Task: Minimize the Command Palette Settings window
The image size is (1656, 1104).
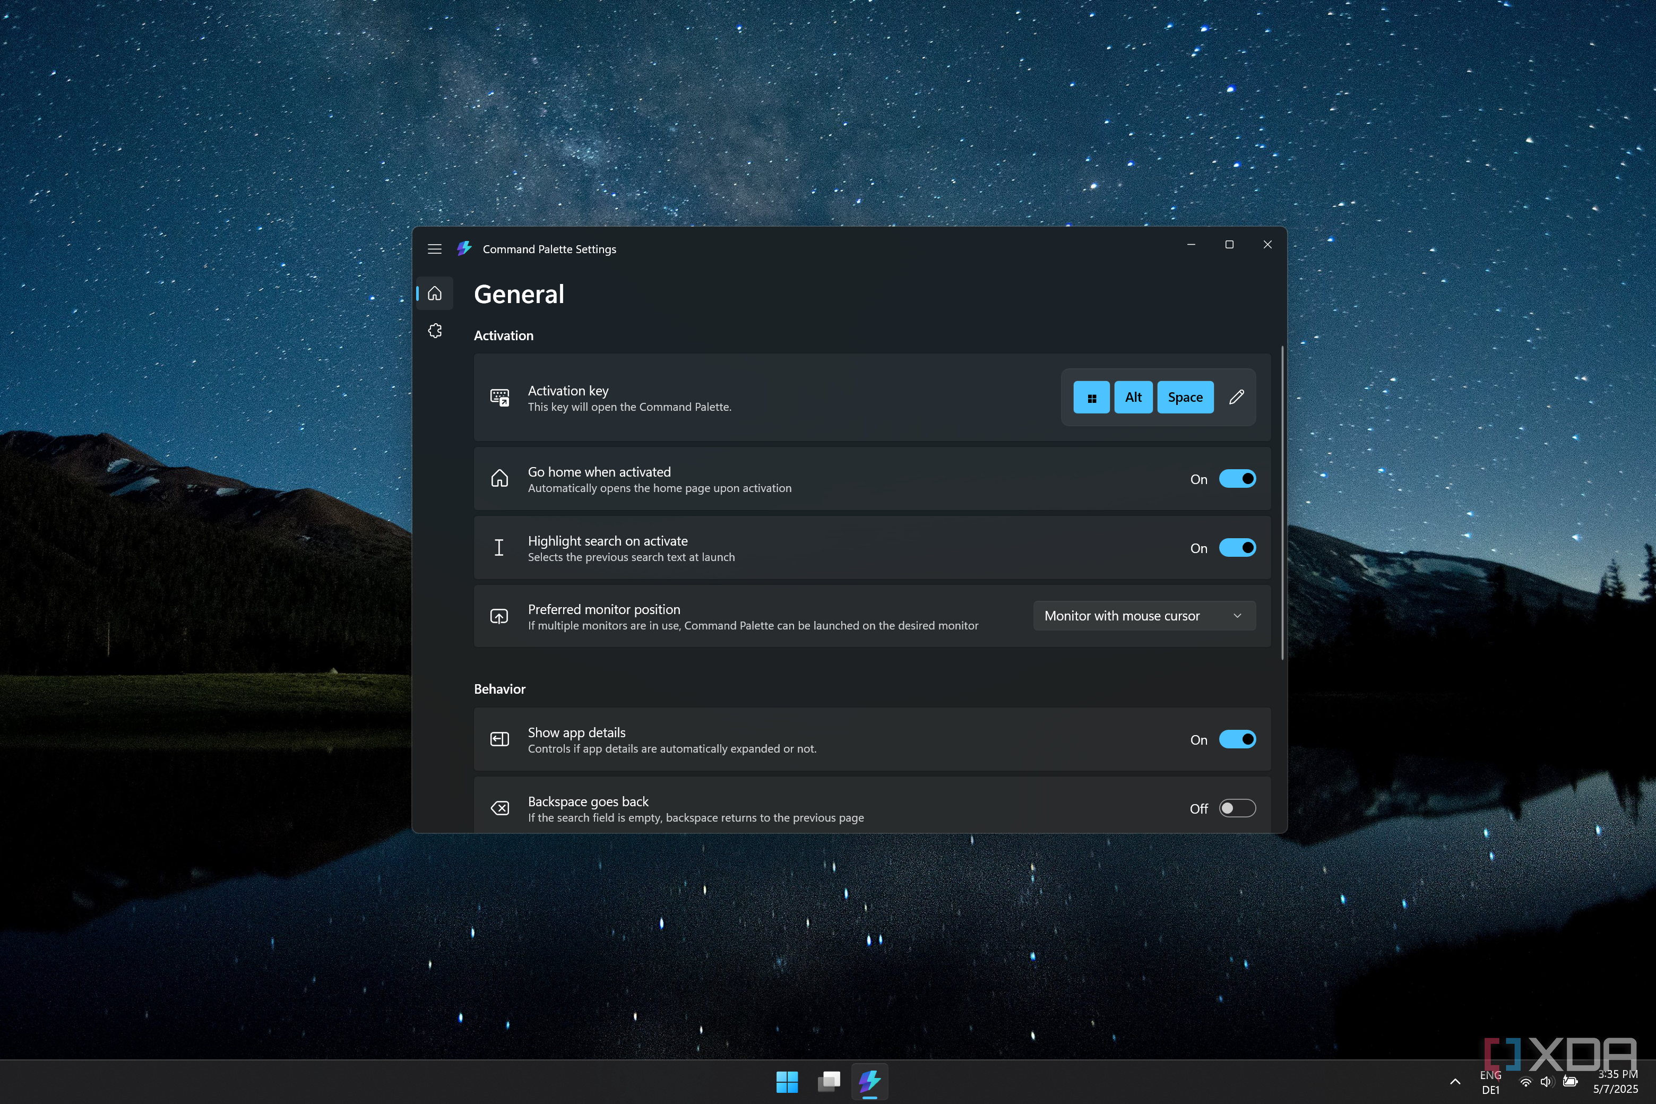Action: click(x=1191, y=244)
